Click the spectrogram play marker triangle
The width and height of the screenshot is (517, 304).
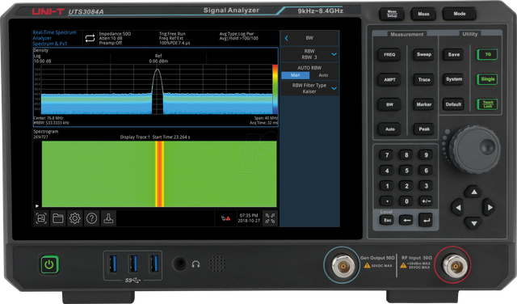pyautogui.click(x=37, y=206)
